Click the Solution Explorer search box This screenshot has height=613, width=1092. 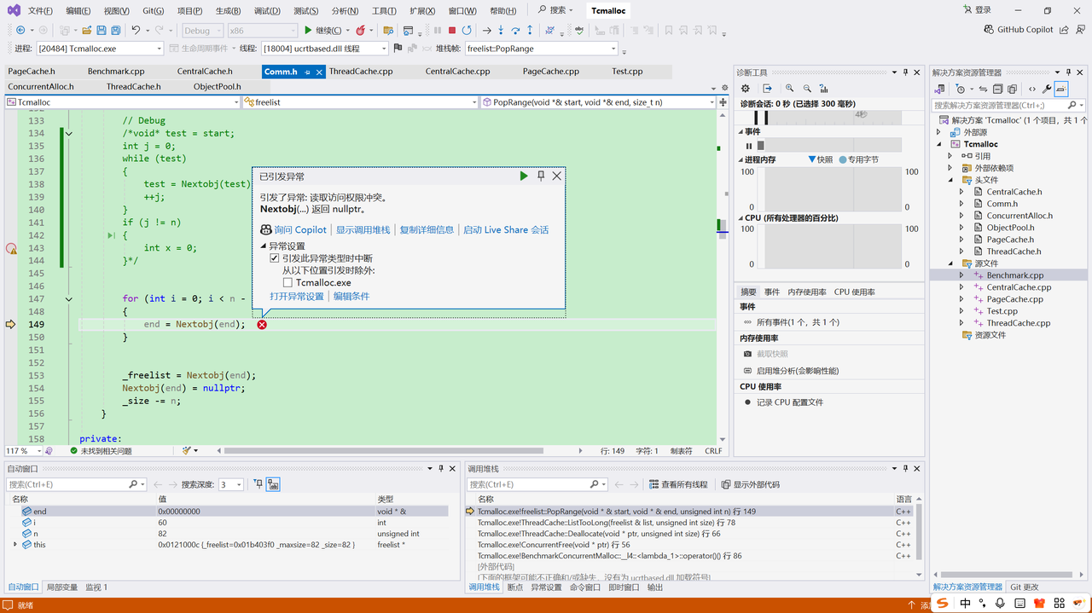[1009, 105]
